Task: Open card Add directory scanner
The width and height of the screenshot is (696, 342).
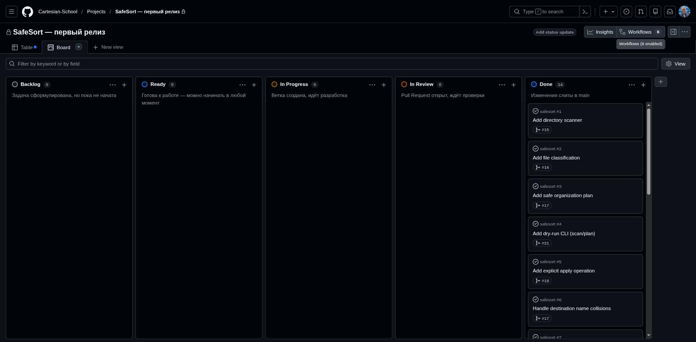Action: click(x=557, y=120)
